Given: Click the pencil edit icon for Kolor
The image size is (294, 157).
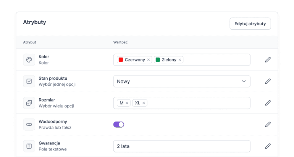Looking at the screenshot, I should (268, 60).
